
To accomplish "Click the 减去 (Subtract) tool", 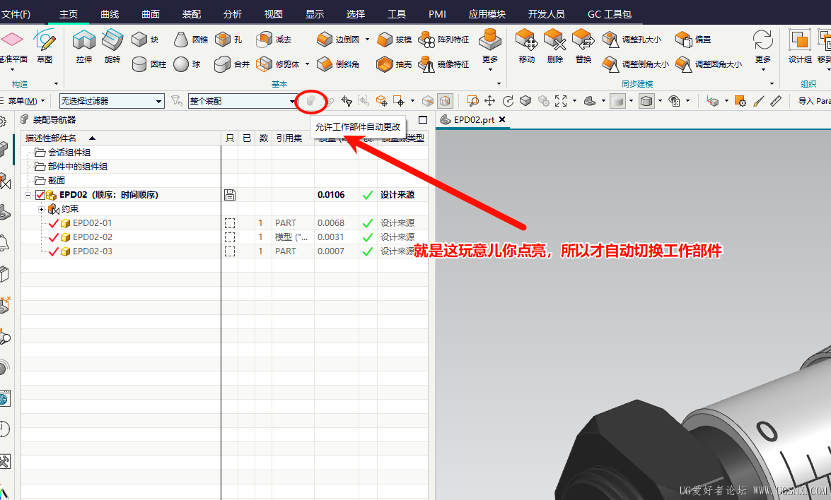I will coord(274,39).
